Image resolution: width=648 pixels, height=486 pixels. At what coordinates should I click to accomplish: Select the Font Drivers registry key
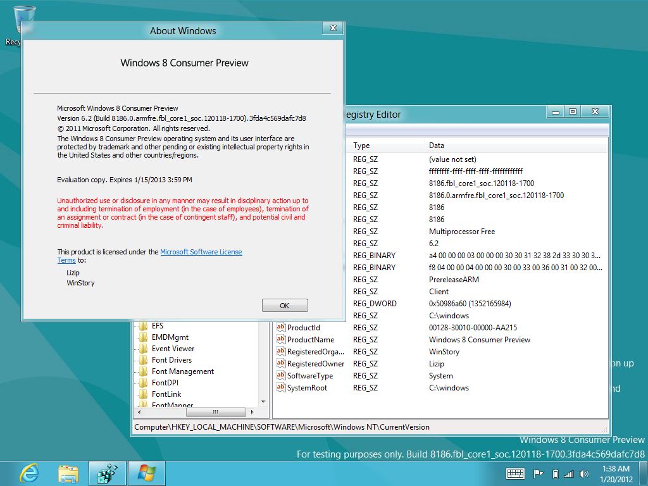click(171, 360)
